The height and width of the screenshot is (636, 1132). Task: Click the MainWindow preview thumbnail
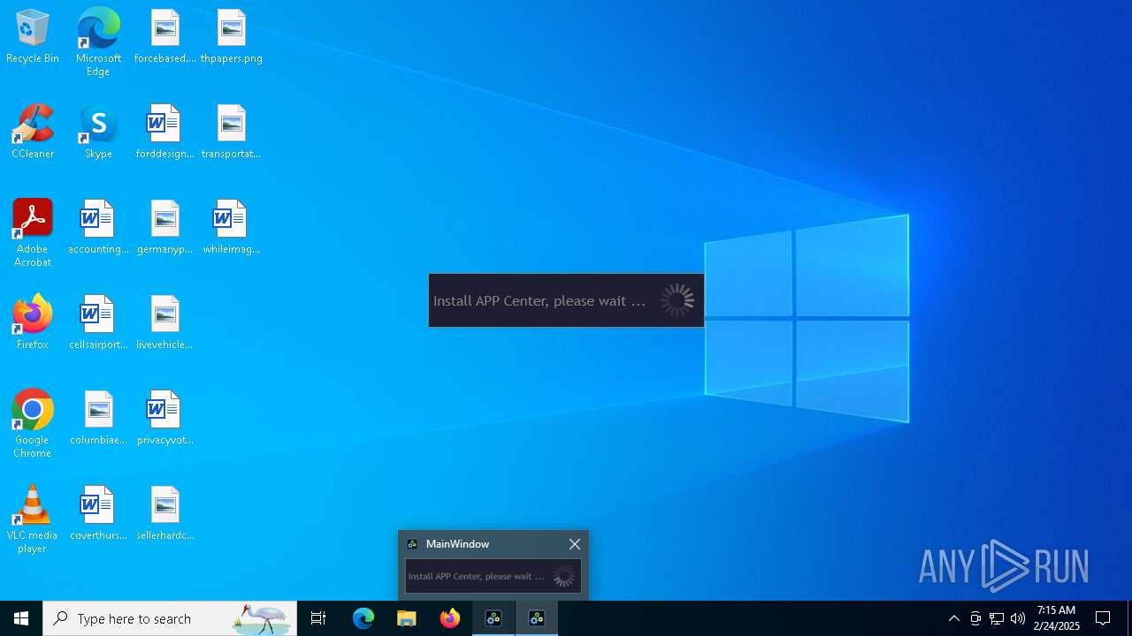(x=493, y=576)
